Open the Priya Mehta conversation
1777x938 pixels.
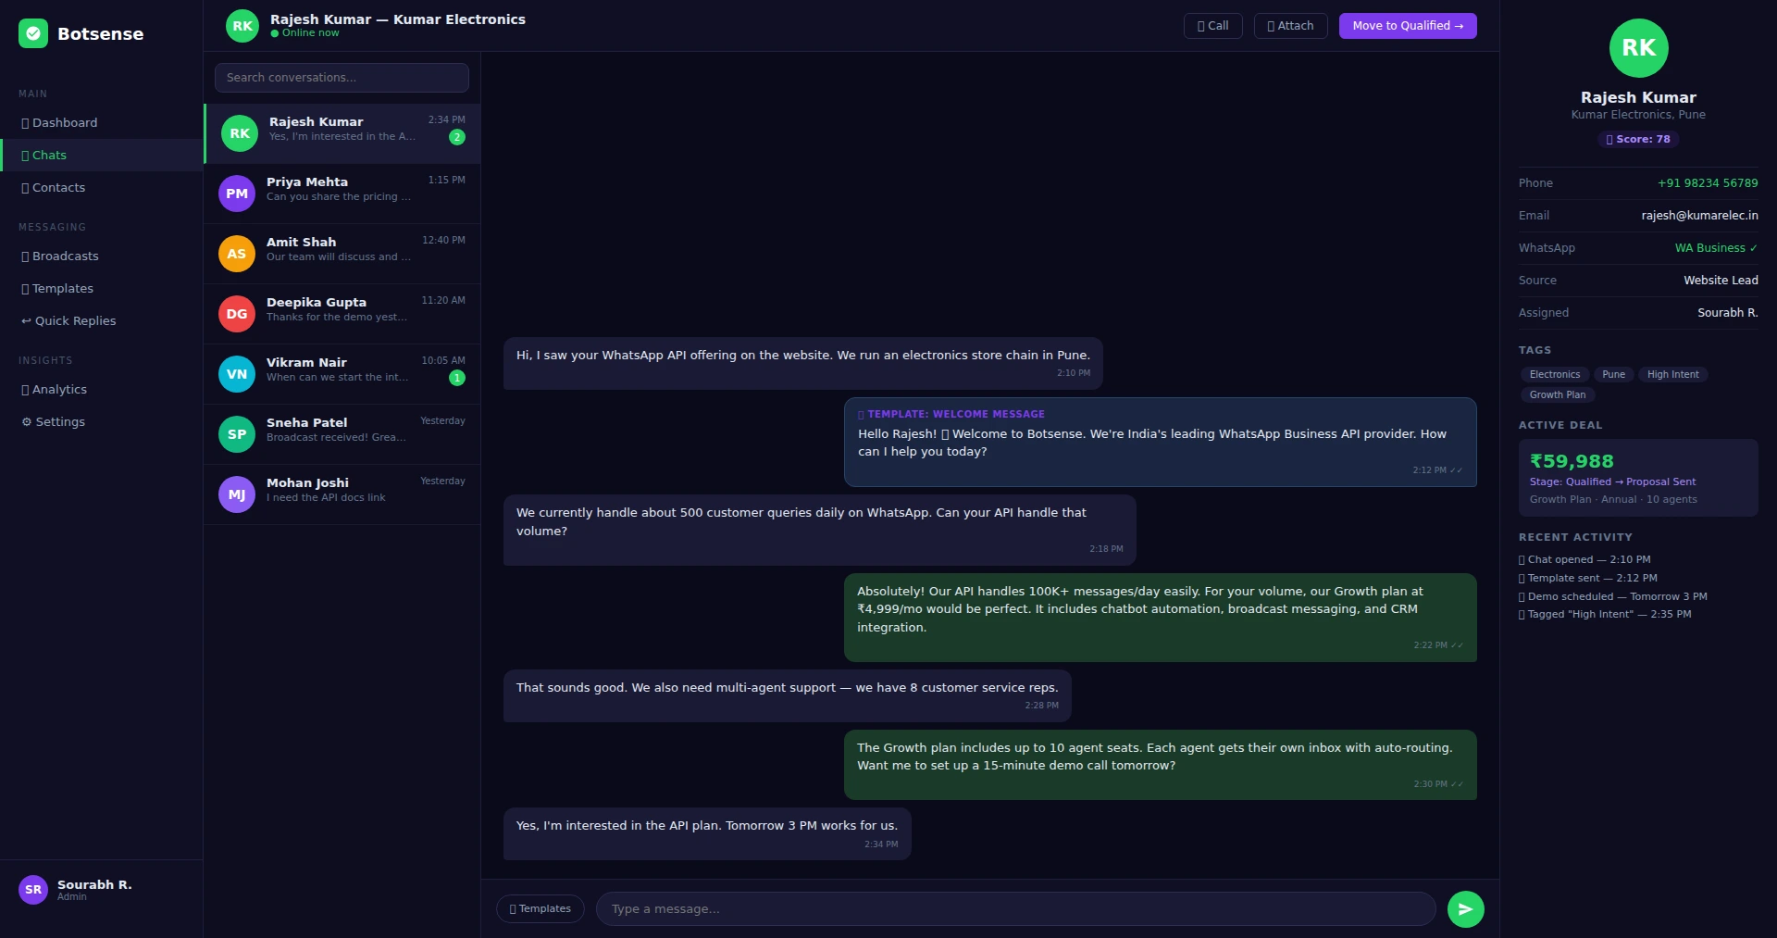341,193
